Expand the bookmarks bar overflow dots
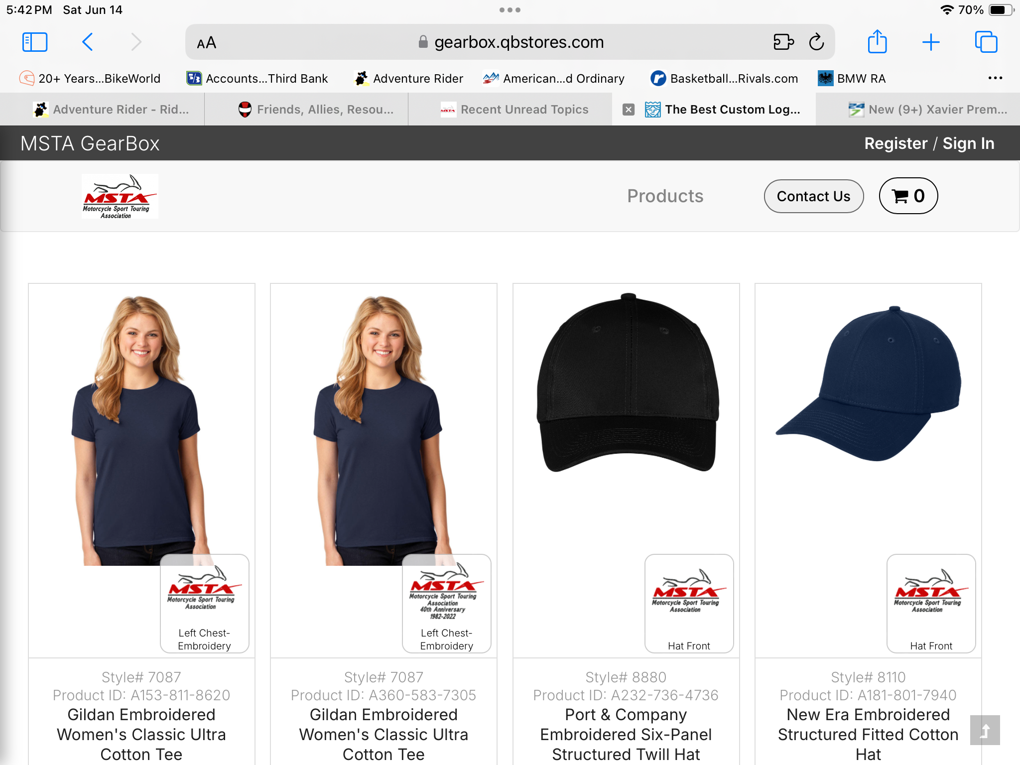 click(995, 78)
